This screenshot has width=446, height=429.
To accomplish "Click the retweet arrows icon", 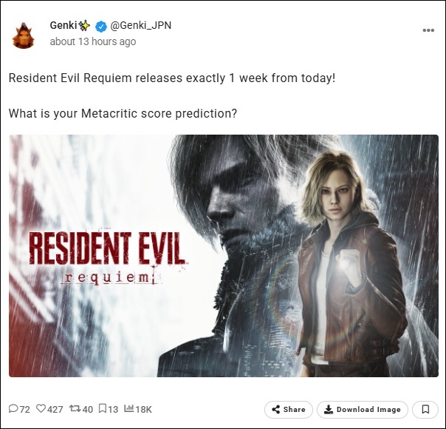I will tap(75, 409).
